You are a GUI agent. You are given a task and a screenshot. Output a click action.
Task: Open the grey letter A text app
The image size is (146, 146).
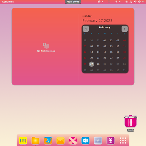[98, 141]
